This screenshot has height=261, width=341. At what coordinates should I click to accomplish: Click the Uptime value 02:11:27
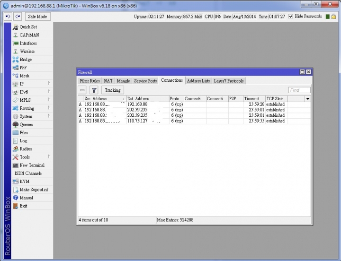click(x=156, y=17)
